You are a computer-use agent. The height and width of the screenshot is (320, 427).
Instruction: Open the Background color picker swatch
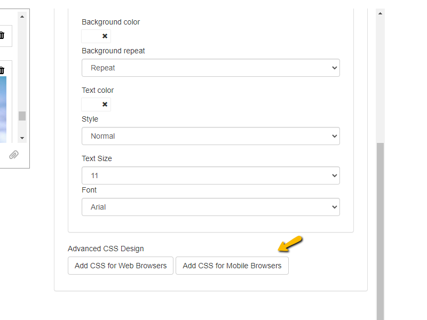pyautogui.click(x=91, y=36)
